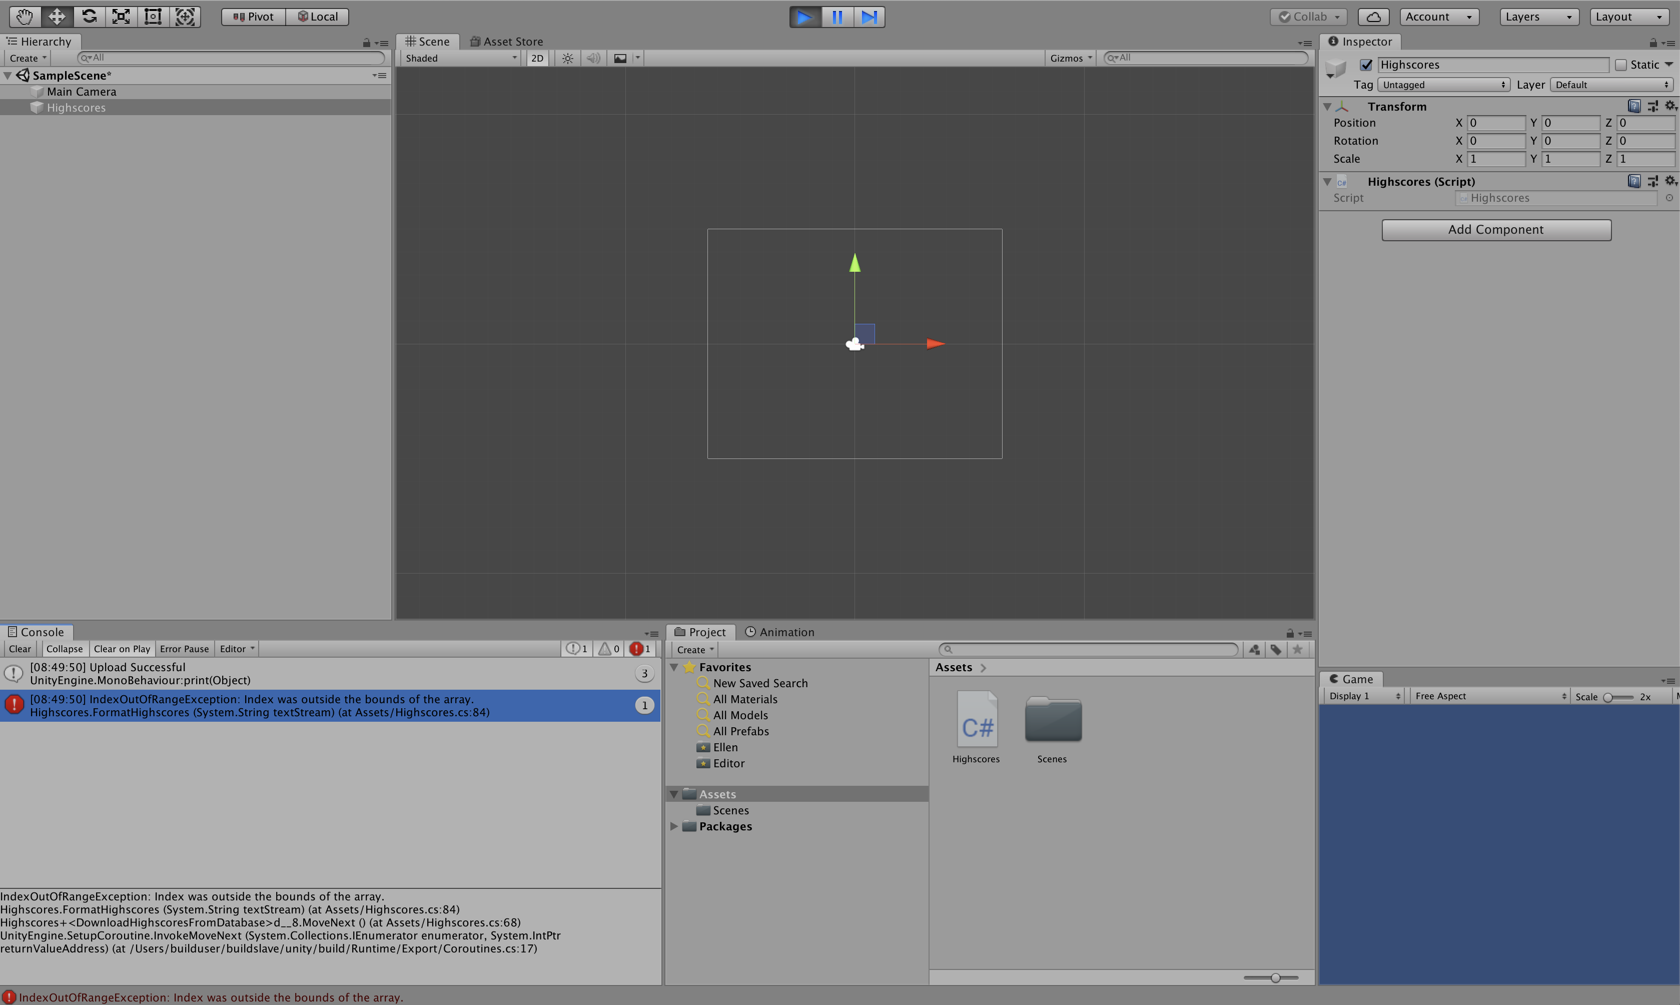
Task: Toggle scene audio speaker icon
Action: 593,58
